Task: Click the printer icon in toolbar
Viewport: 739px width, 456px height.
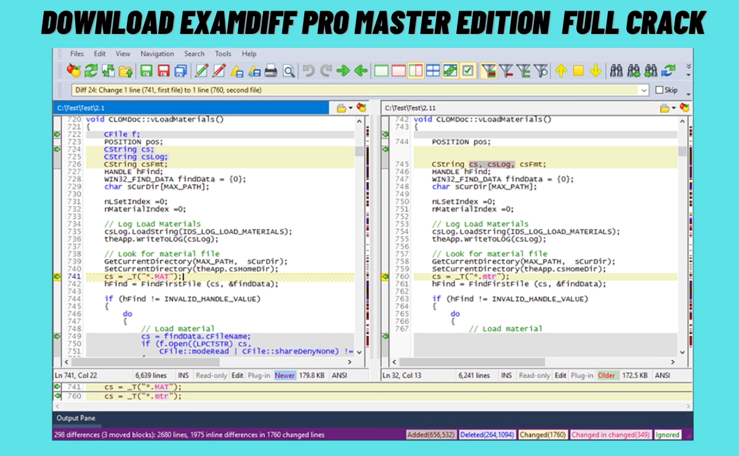Action: (271, 71)
